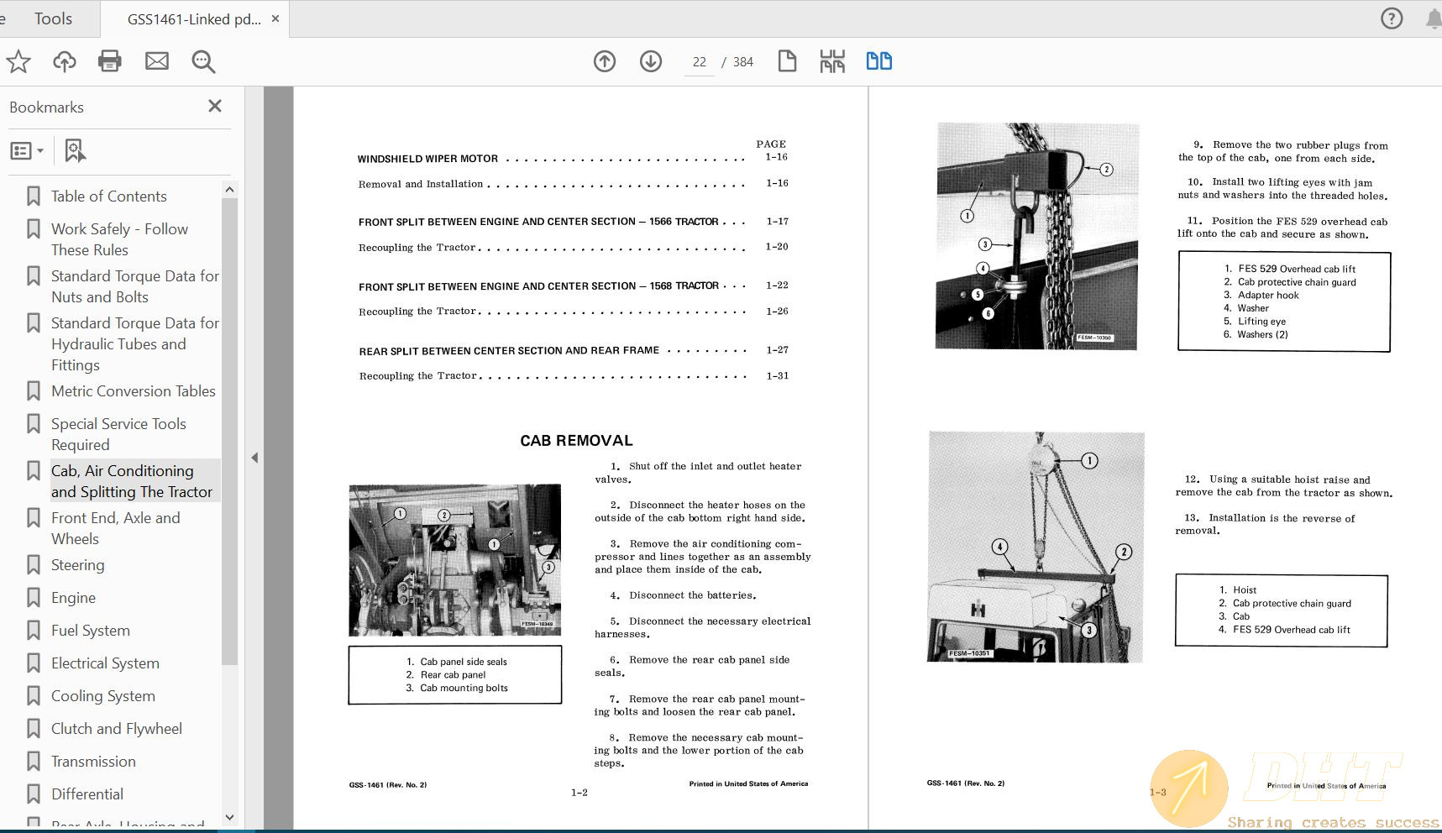Click the page number input field
The height and width of the screenshot is (833, 1442).
699,62
